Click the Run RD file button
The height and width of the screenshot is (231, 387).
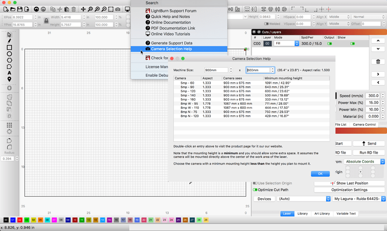369,153
